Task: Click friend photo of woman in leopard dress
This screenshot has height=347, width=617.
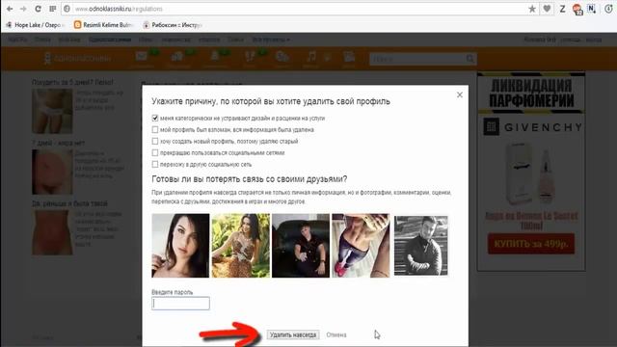Action: tap(241, 246)
